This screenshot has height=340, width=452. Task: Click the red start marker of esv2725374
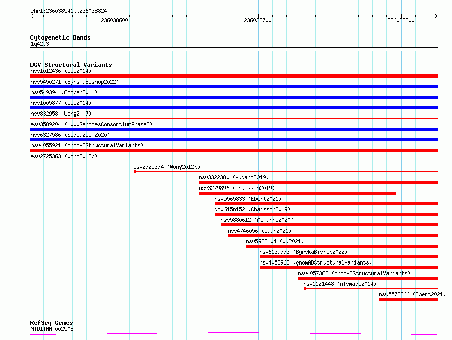135,172
